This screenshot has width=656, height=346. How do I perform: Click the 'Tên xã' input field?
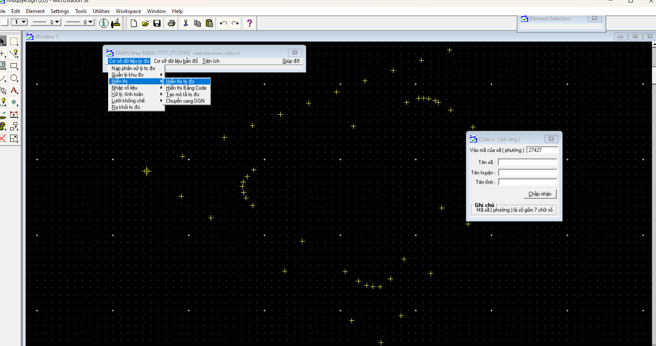(x=527, y=162)
